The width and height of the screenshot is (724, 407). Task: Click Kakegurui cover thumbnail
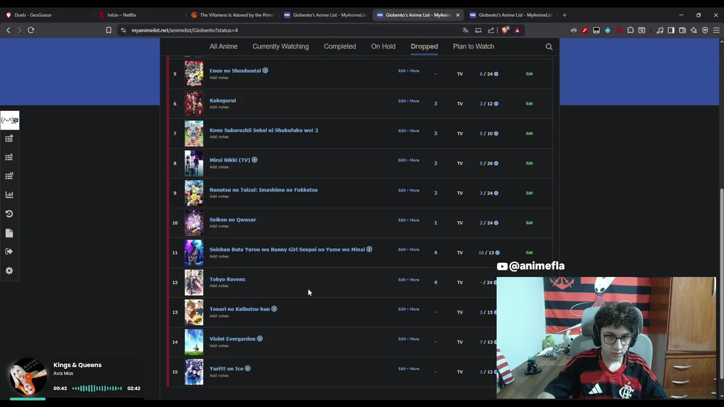[x=193, y=103]
